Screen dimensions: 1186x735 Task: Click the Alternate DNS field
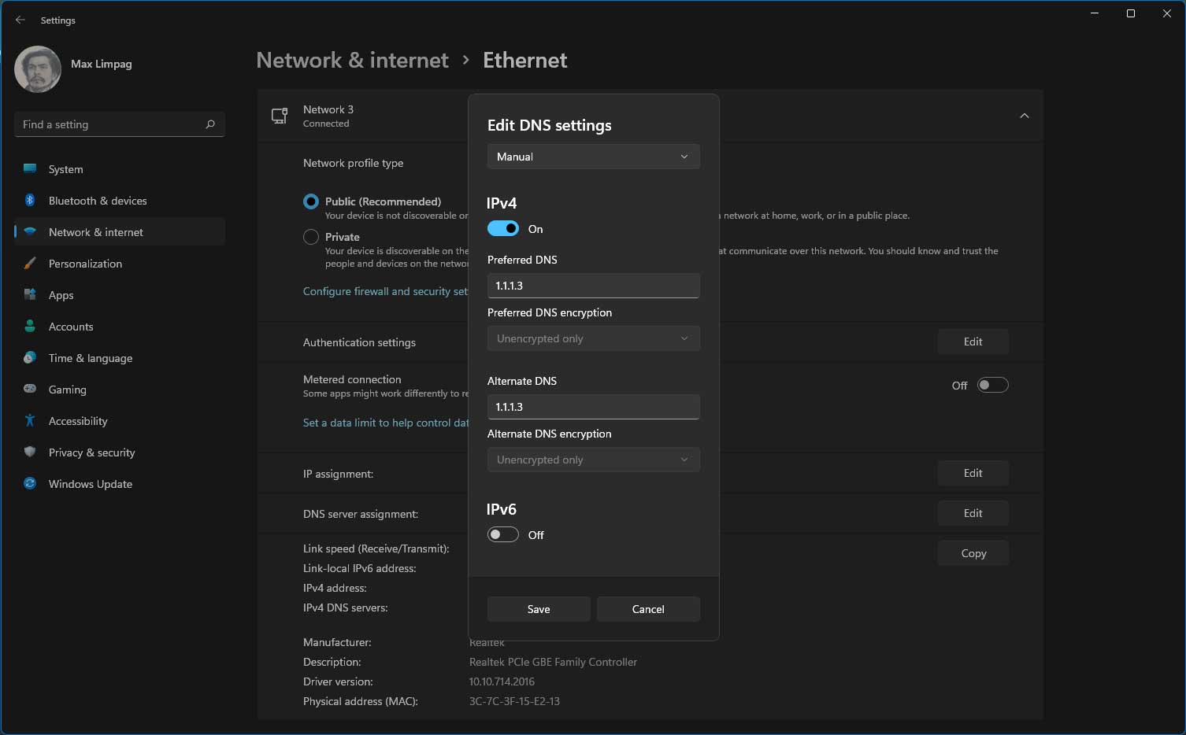(593, 407)
